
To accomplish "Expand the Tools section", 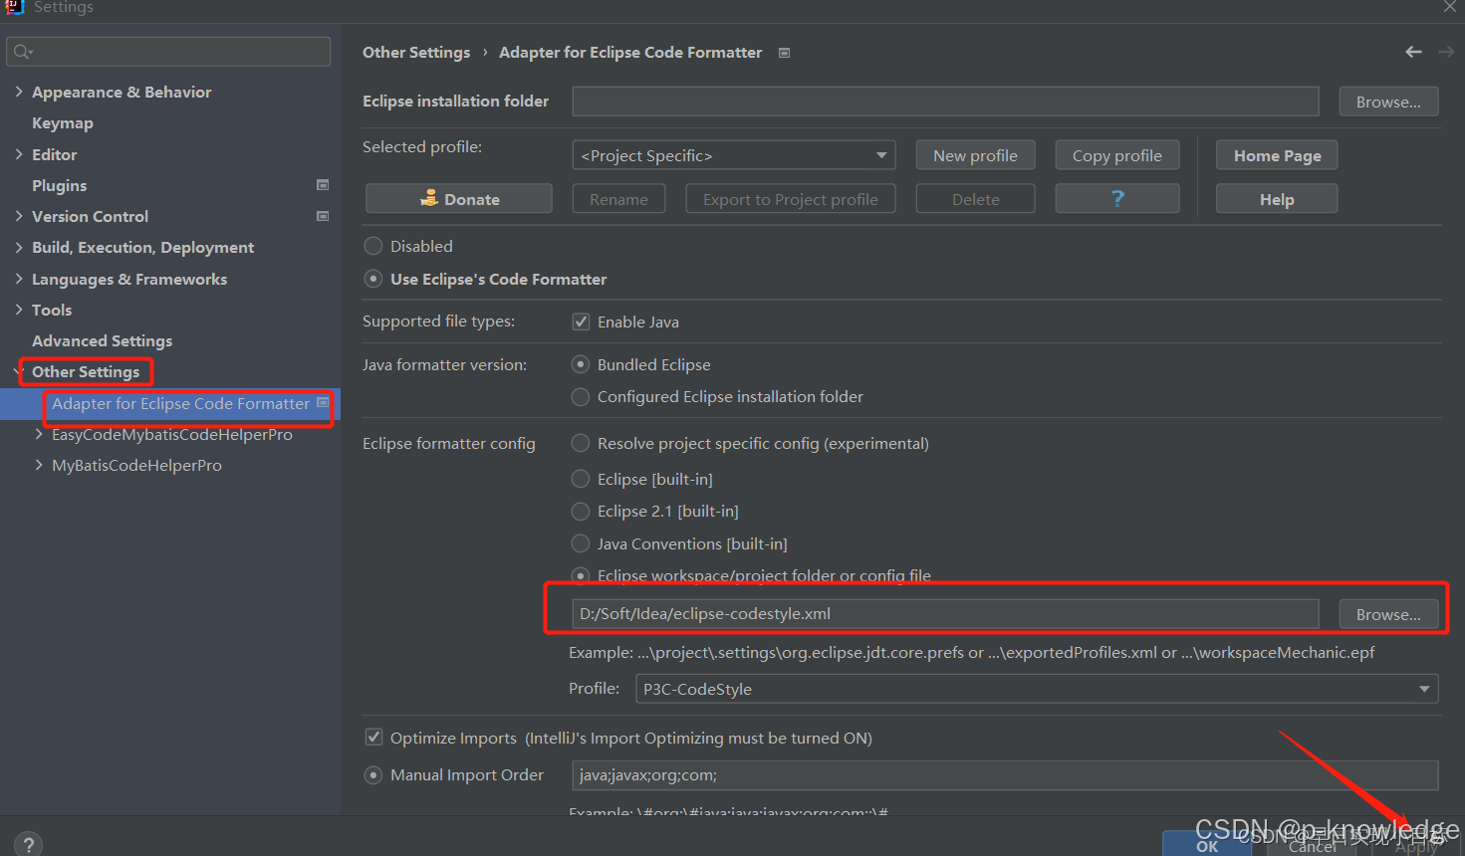I will tap(19, 310).
